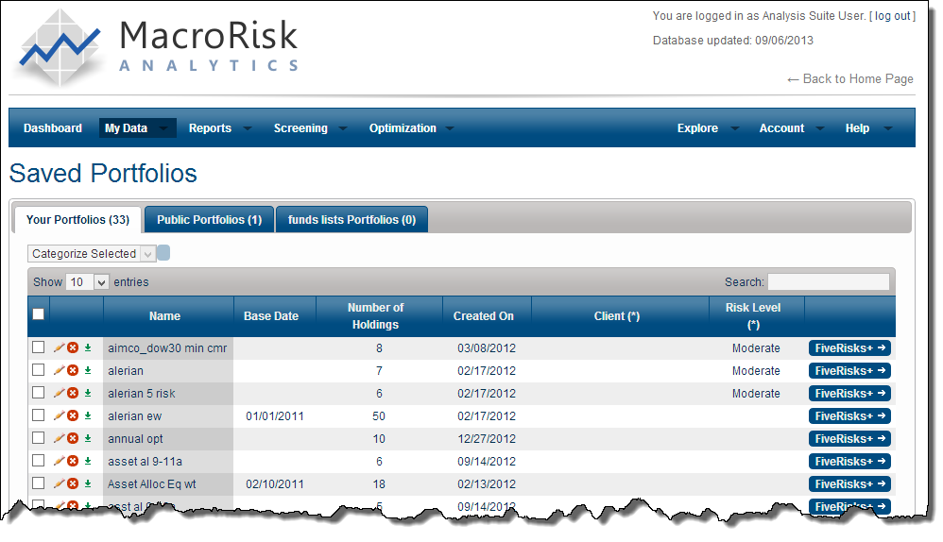
Task: Delete the alerian portfolio via red X icon
Action: click(73, 370)
